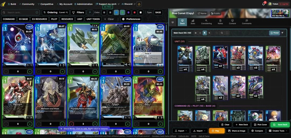Switch deck view to list layout icon
The width and height of the screenshot is (291, 138).
tap(200, 33)
